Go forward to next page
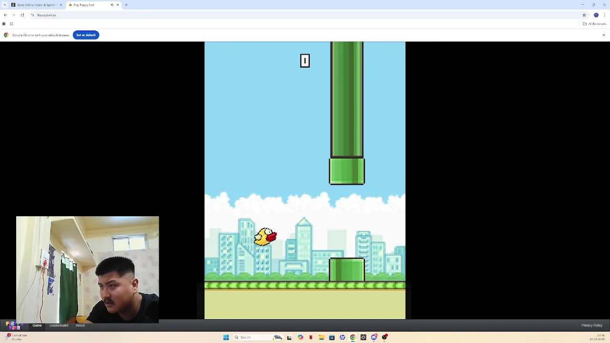 tap(14, 15)
